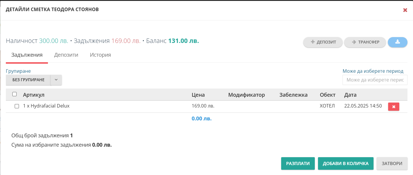Click the ЗАТВОРИ button
This screenshot has width=413, height=175.
click(x=392, y=164)
